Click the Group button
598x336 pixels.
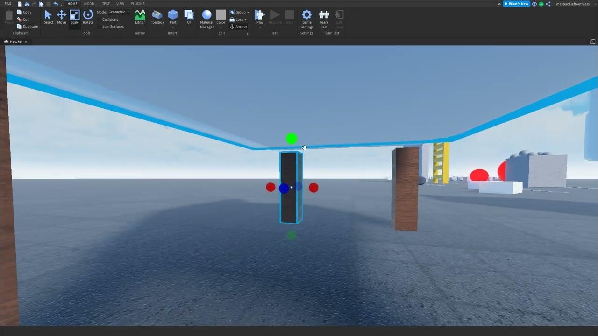[x=238, y=12]
